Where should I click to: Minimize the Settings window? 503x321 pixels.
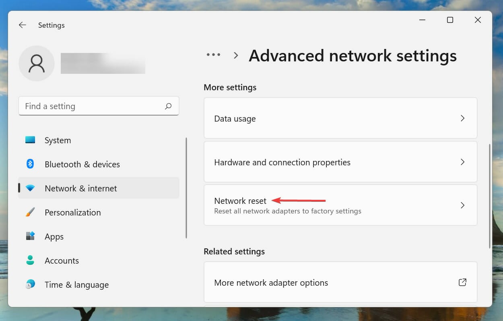(x=423, y=20)
